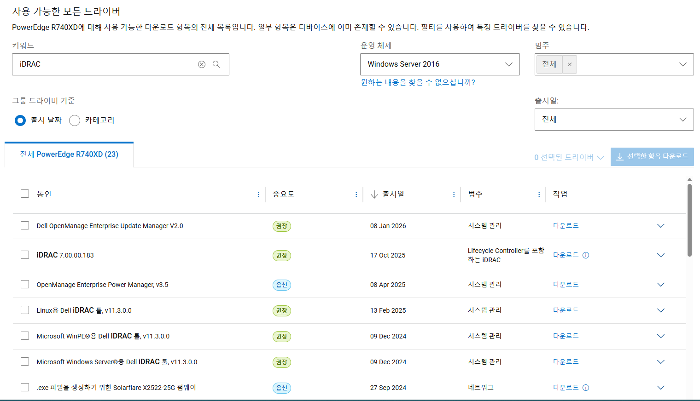Clear the iDRAC keyword search field

pos(202,64)
